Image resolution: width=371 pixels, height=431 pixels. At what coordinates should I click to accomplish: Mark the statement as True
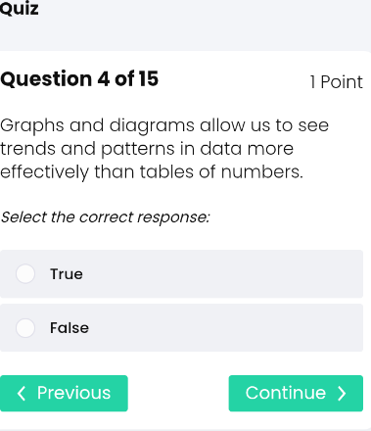[25, 273]
